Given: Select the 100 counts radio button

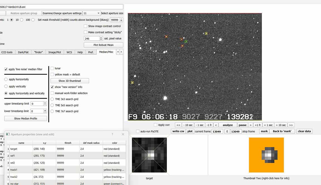Looking at the screenshot, I should (x=33, y=20).
